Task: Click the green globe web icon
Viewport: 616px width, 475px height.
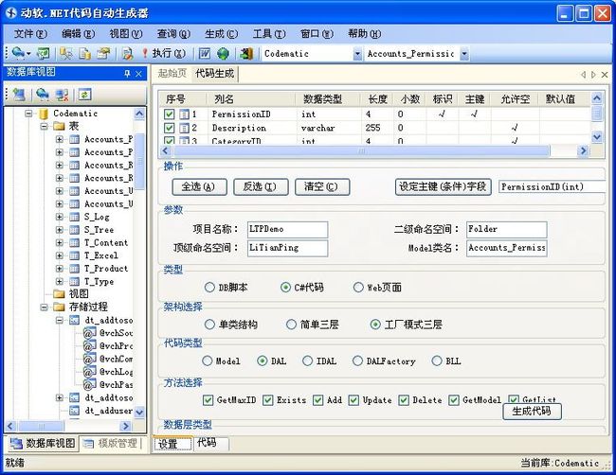Action: click(x=223, y=53)
